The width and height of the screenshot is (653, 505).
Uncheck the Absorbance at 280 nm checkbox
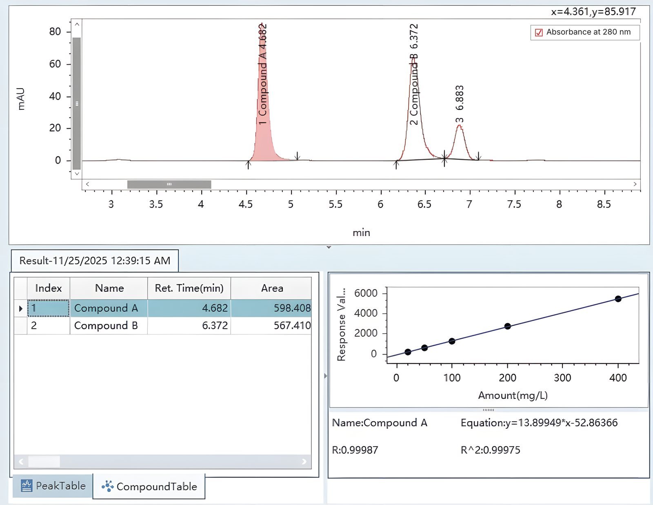pos(539,33)
